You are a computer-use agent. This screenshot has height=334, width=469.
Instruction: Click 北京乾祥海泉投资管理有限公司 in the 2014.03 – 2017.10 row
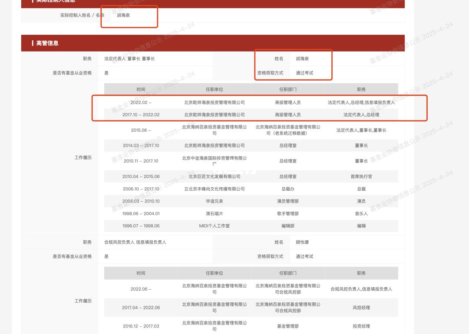[x=214, y=145]
